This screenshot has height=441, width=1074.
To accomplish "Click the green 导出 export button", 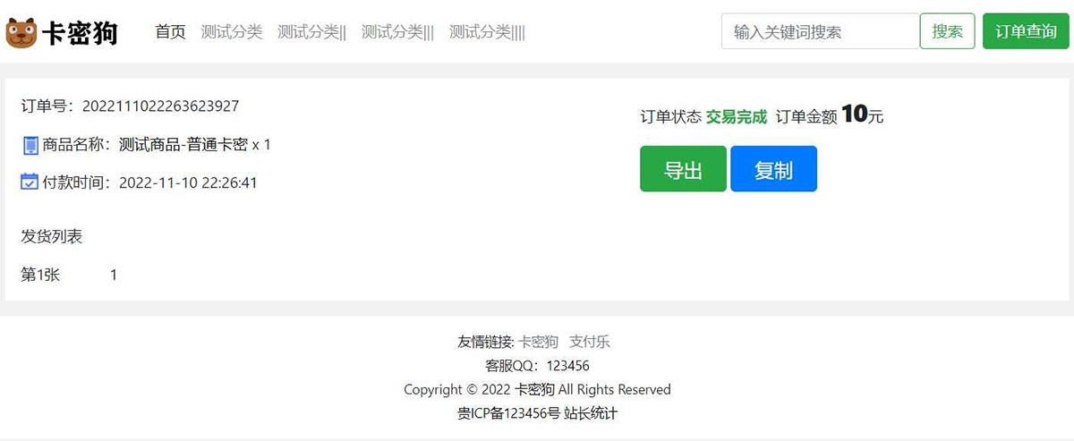I will [683, 169].
